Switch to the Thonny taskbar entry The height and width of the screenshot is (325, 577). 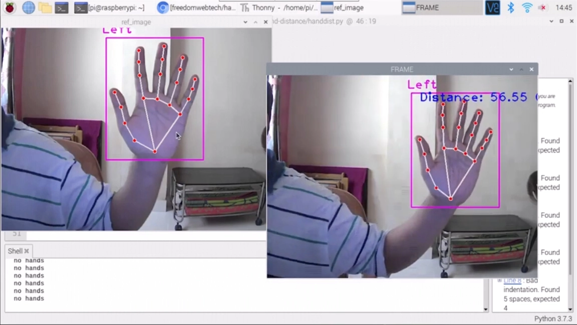click(x=279, y=8)
